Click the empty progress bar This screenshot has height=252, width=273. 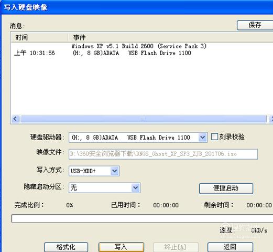coord(142,218)
